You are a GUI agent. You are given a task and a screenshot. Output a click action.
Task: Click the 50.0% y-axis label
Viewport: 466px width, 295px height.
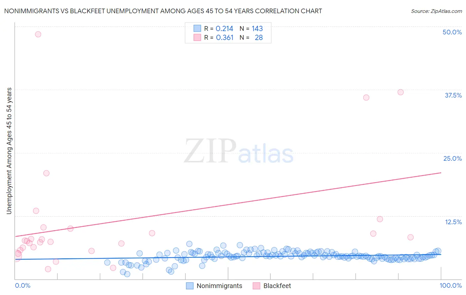coord(452,32)
